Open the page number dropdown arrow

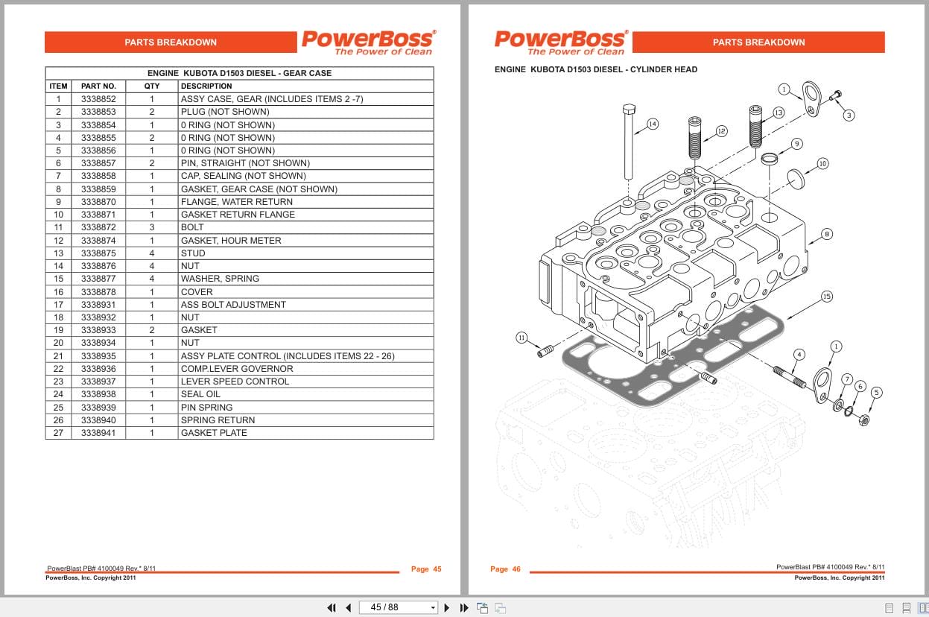point(433,607)
